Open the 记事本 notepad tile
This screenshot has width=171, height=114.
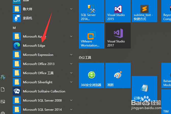[x=145, y=89]
